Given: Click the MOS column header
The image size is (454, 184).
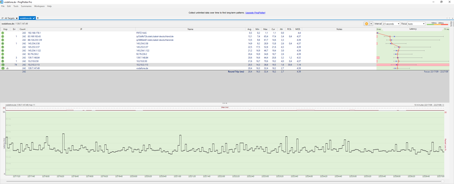Looking at the screenshot, I should pos(298,29).
